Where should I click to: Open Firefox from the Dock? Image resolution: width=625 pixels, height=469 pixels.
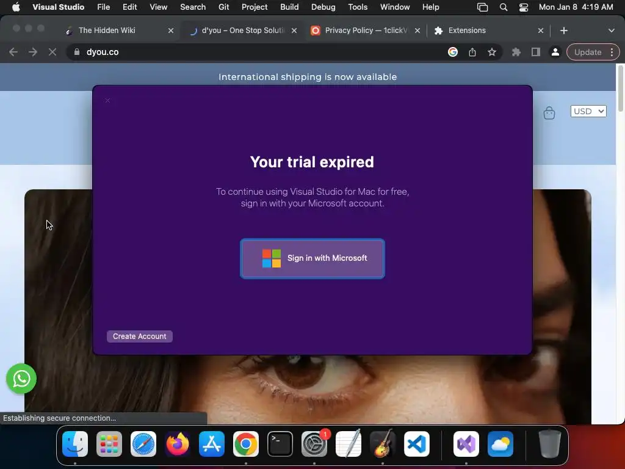(x=178, y=444)
